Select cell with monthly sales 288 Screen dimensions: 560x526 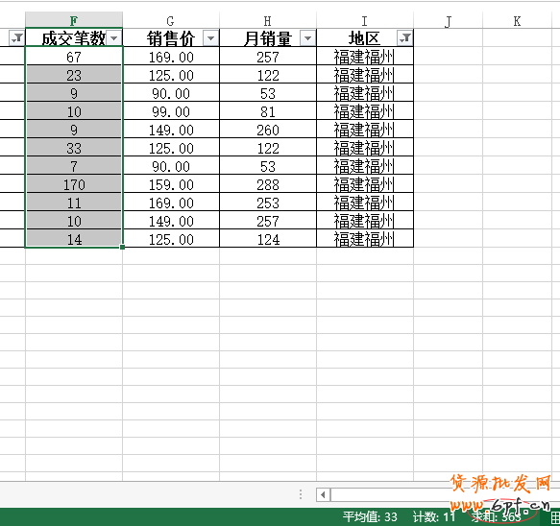268,184
